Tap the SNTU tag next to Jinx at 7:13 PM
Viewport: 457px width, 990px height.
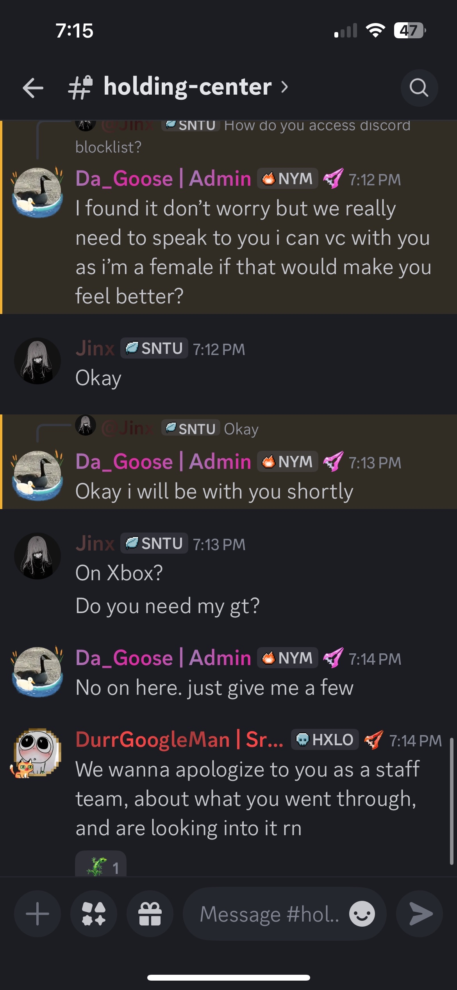coord(154,543)
